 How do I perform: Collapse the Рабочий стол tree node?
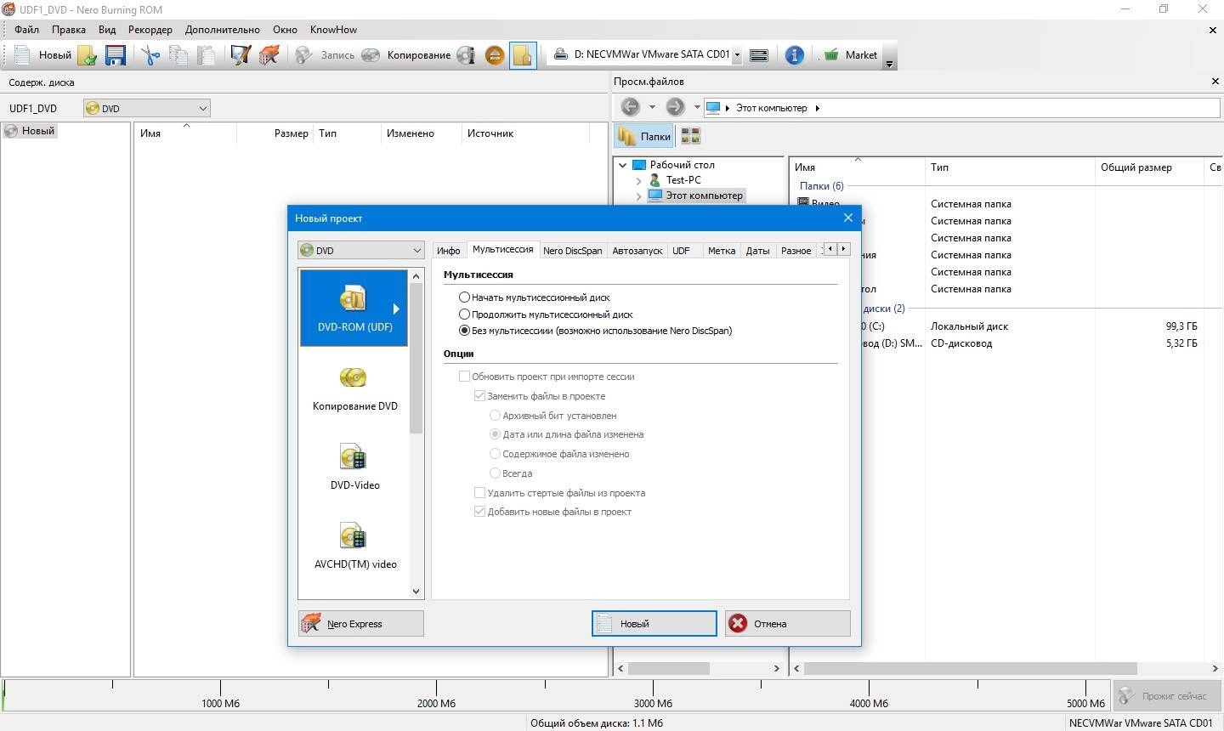click(x=623, y=165)
